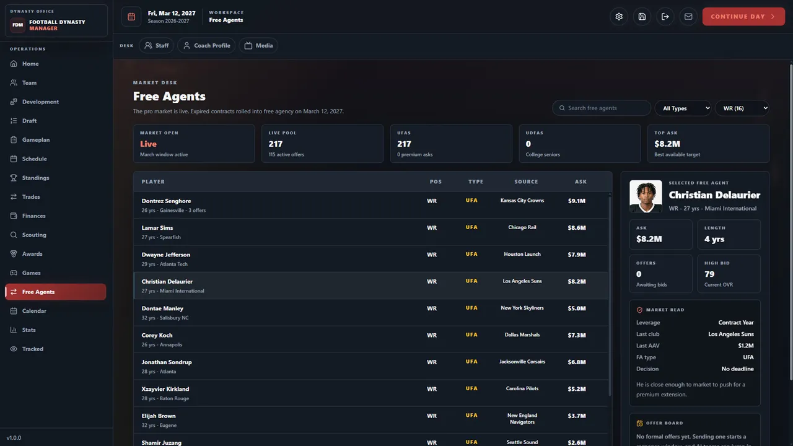Click the Player column header
Viewport: 793px width, 446px height.
[153, 182]
